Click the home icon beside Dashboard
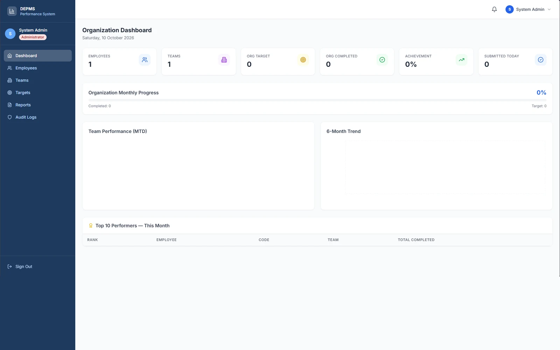Image resolution: width=560 pixels, height=350 pixels. (x=10, y=56)
